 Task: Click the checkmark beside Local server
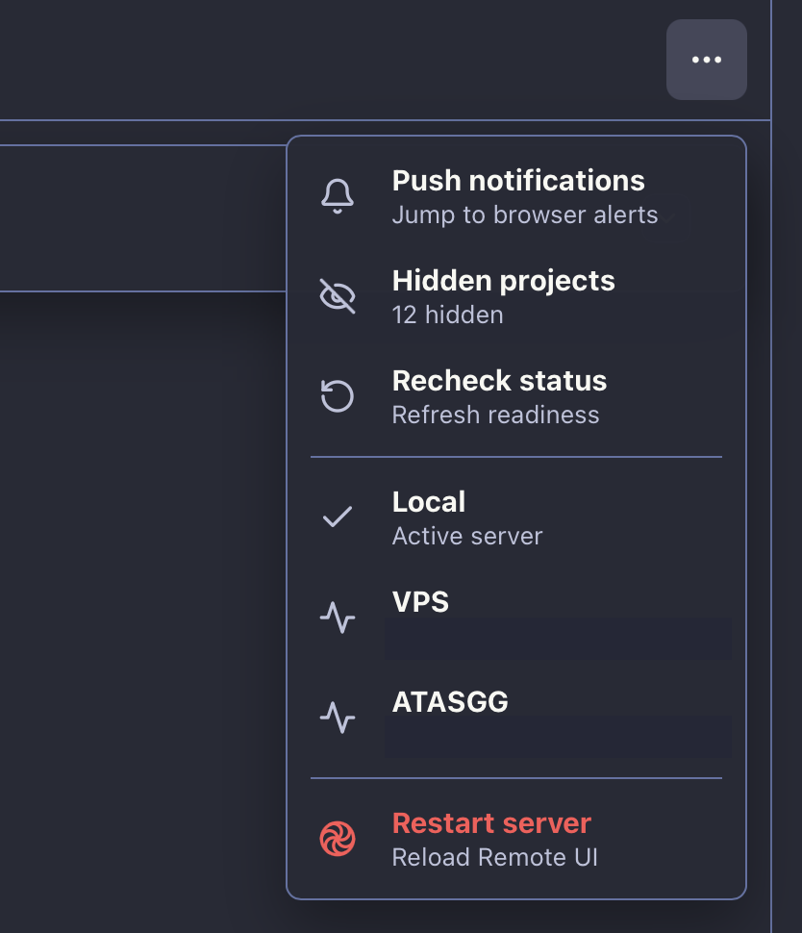click(338, 517)
